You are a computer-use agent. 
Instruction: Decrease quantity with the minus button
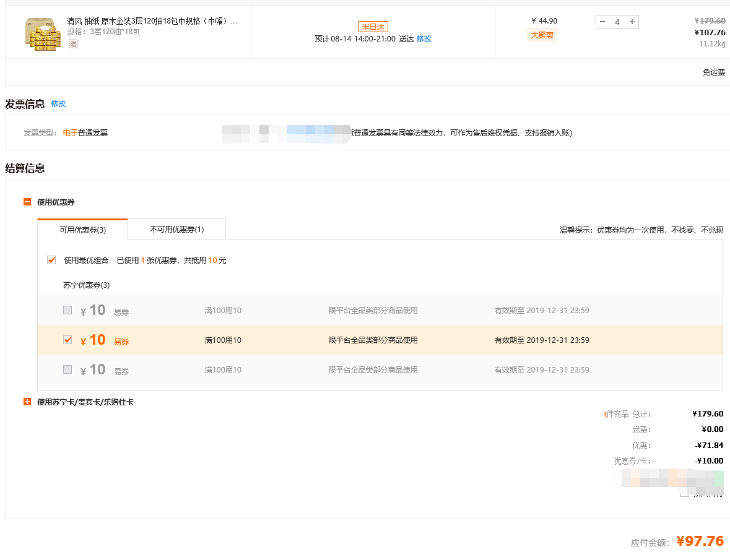[602, 22]
